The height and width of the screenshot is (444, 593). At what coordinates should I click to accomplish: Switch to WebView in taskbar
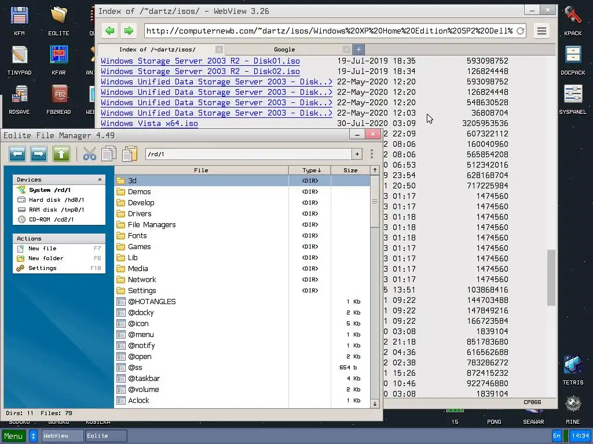point(63,436)
